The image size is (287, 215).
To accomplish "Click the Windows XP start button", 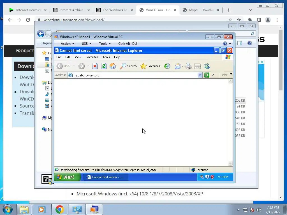I will point(67,177).
